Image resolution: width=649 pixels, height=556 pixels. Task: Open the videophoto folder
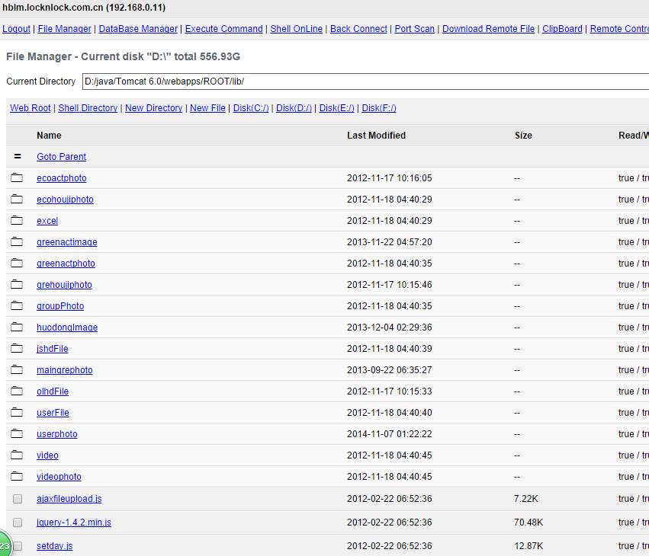(59, 477)
